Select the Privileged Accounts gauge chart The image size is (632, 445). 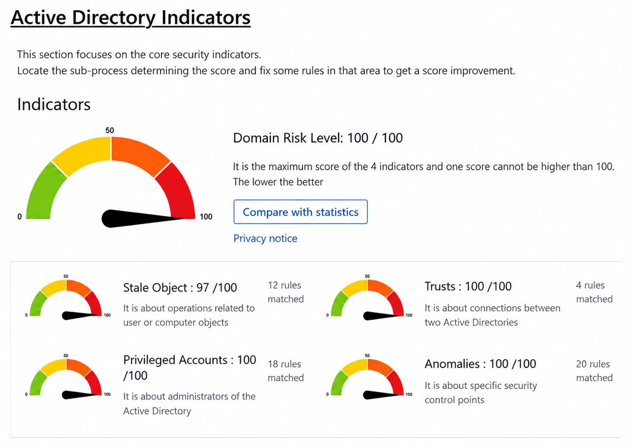tap(68, 376)
